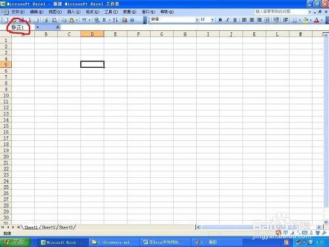The height and width of the screenshot is (247, 329).
Task: Click the Copy icon in standard toolbar
Action: pos(64,20)
